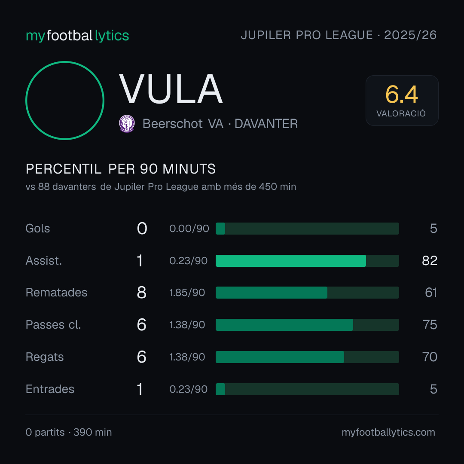The width and height of the screenshot is (464, 464).
Task: Click the myfootballytics logo at top left
Action: click(x=77, y=36)
